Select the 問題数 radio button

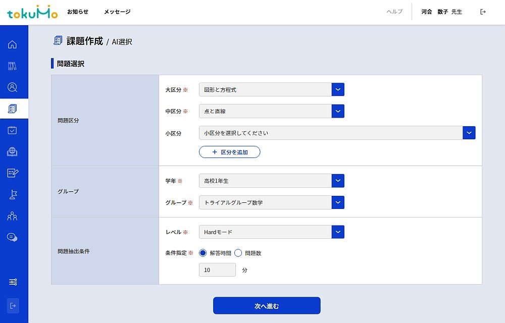click(x=238, y=253)
